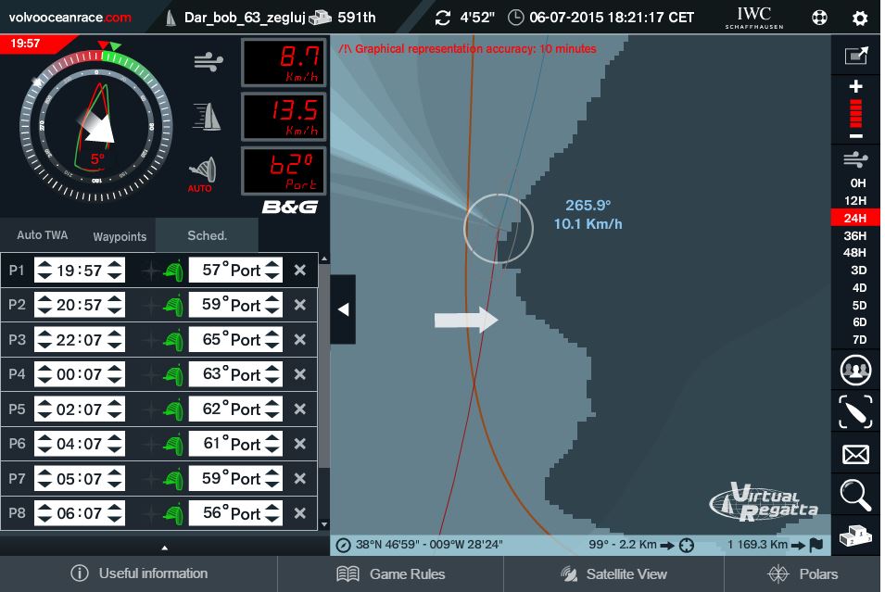
Task: Click the zoom in plus icon
Action: click(855, 87)
